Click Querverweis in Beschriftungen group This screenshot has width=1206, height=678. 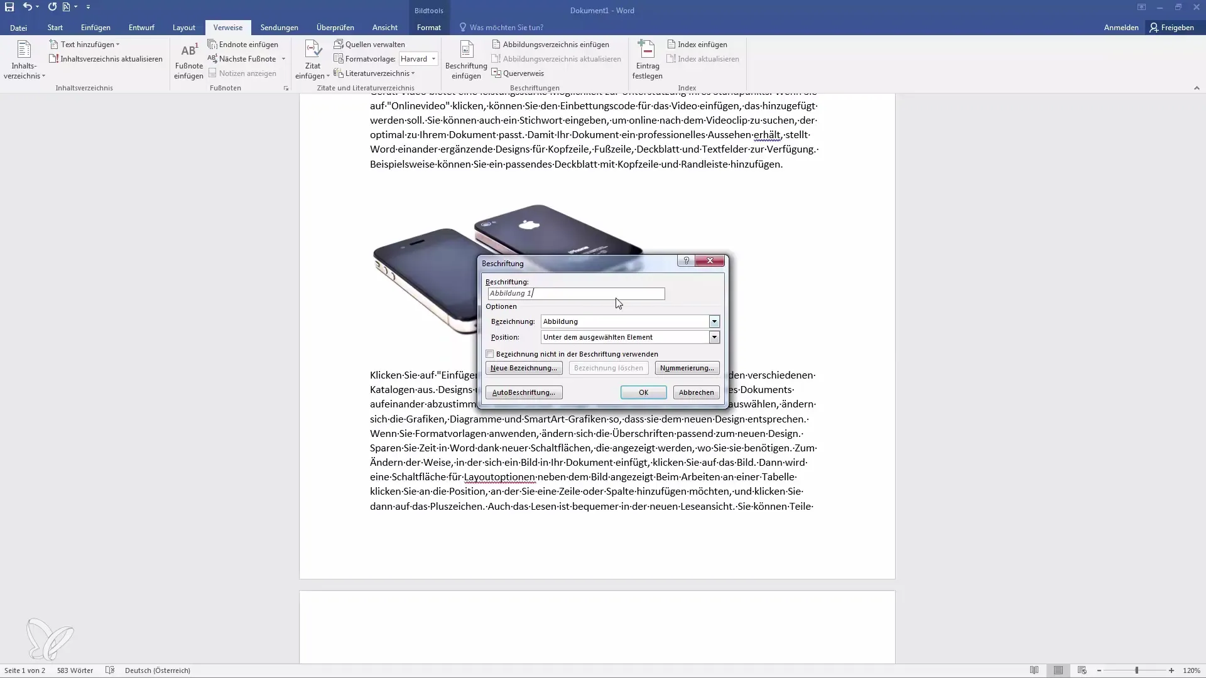point(518,73)
